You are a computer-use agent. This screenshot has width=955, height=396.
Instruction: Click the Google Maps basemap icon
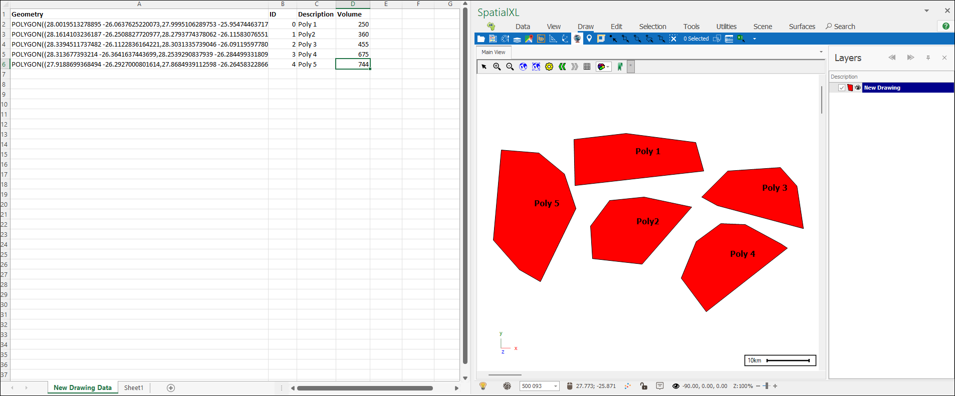529,39
